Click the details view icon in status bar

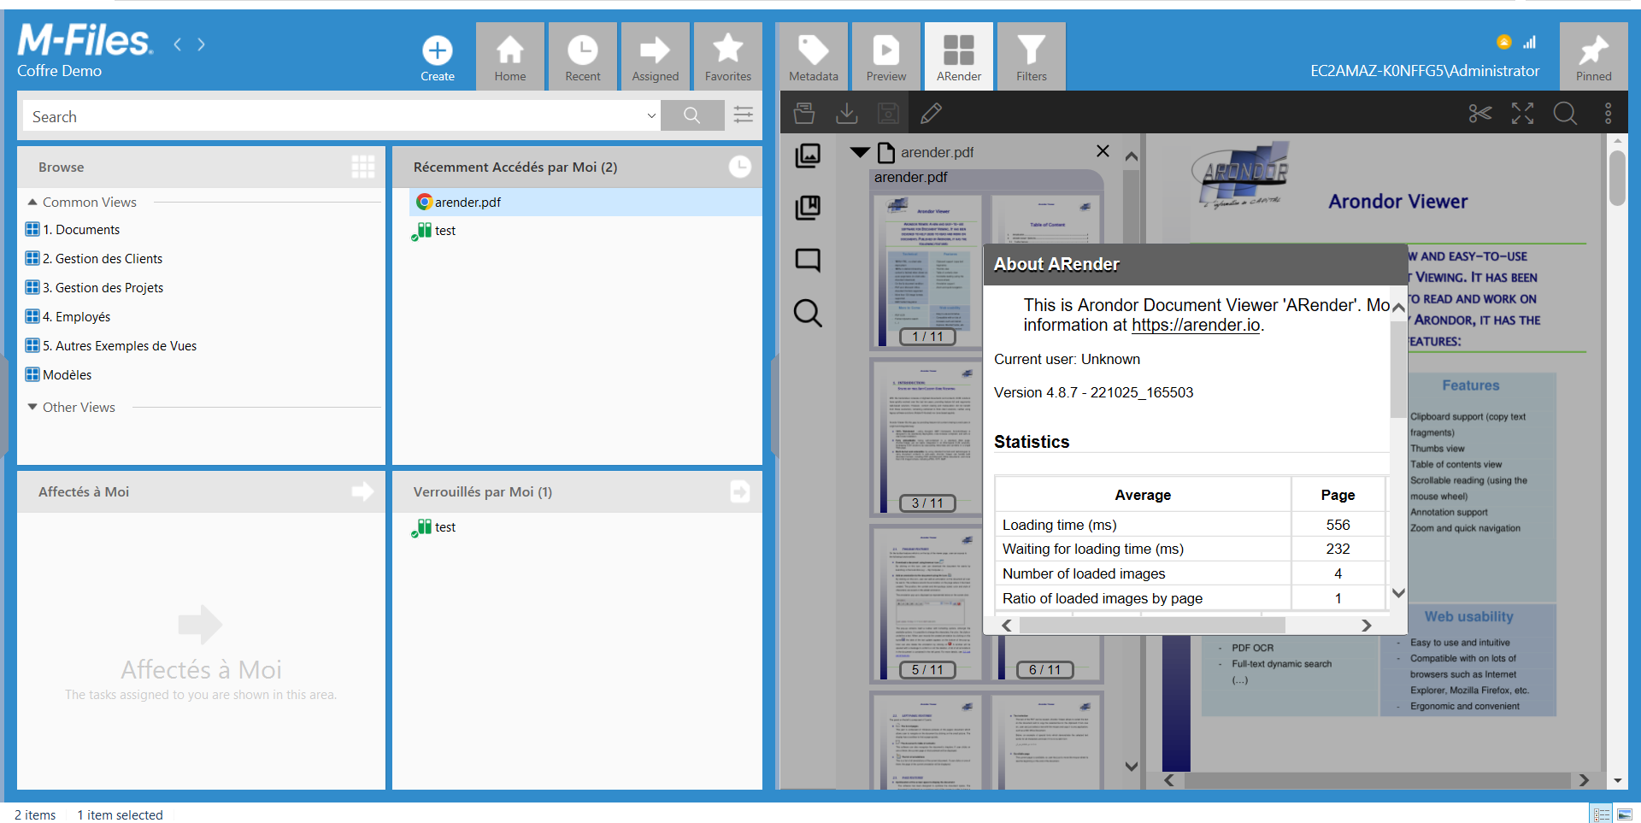click(x=1601, y=814)
